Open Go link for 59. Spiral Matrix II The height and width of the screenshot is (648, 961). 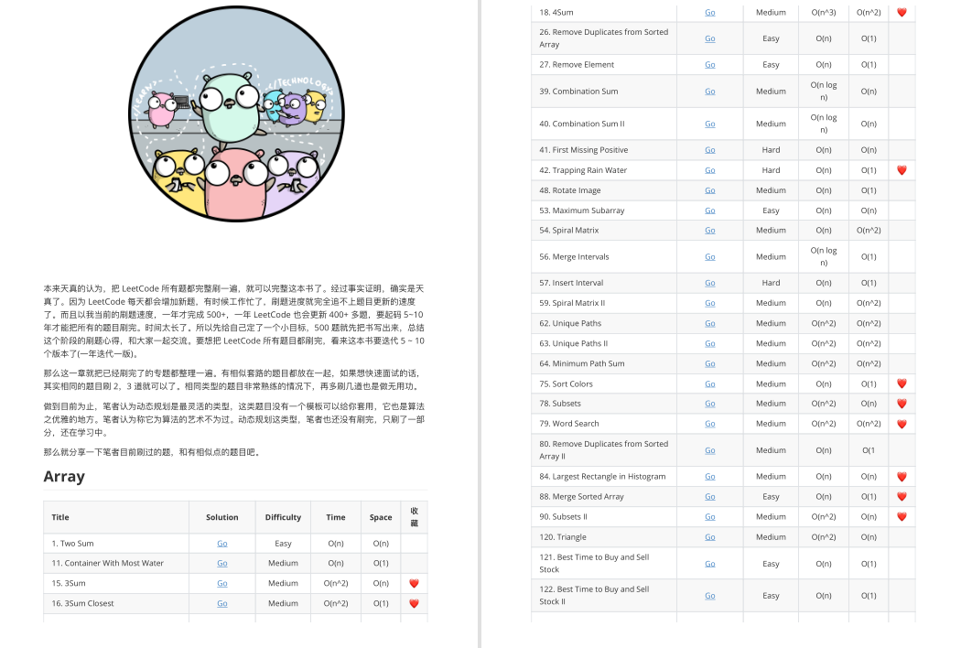tap(709, 303)
